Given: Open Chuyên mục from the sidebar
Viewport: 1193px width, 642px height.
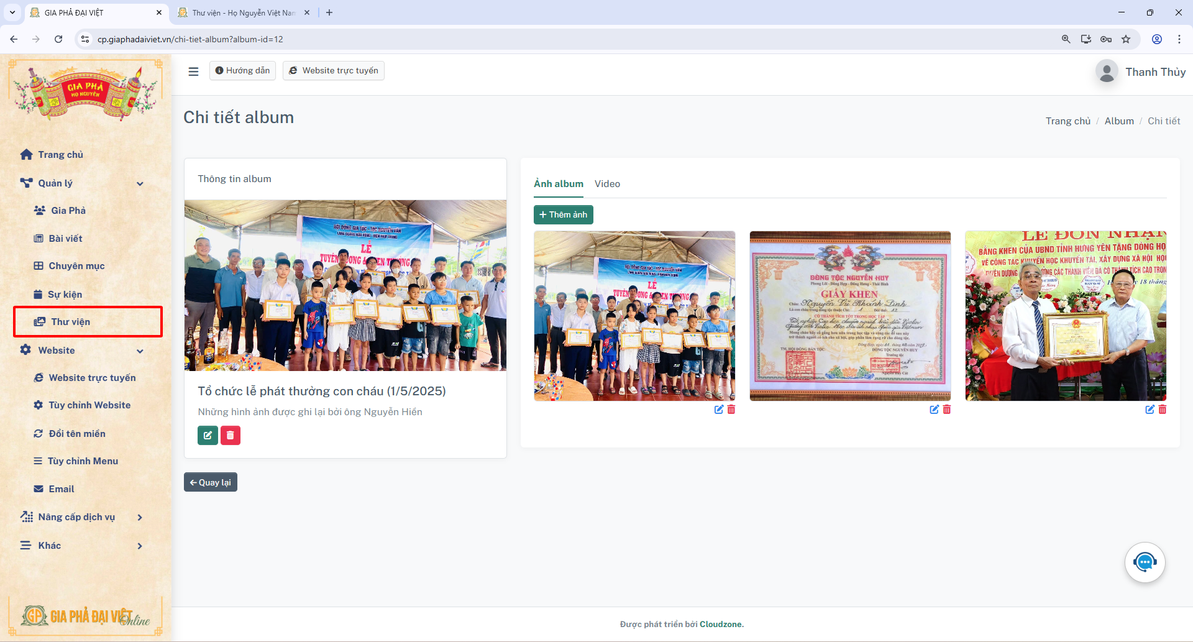Looking at the screenshot, I should 76,265.
